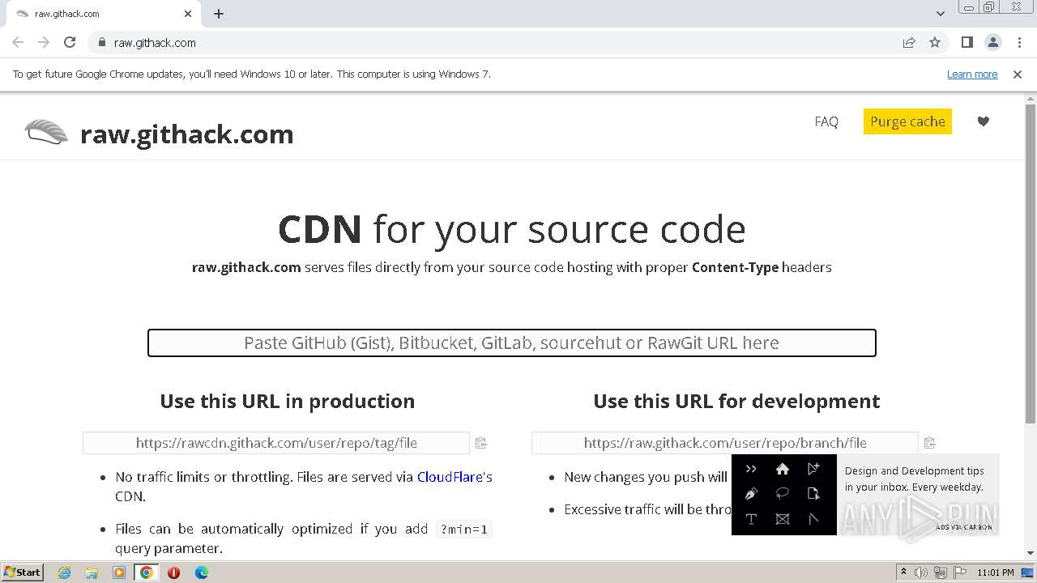The width and height of the screenshot is (1037, 583).
Task: Share this page using the share icon
Action: [x=909, y=42]
